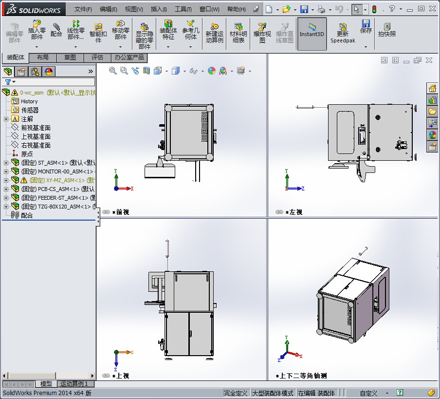Click the 保存 save button in ribbon
This screenshot has height=399, width=440.
(x=366, y=27)
